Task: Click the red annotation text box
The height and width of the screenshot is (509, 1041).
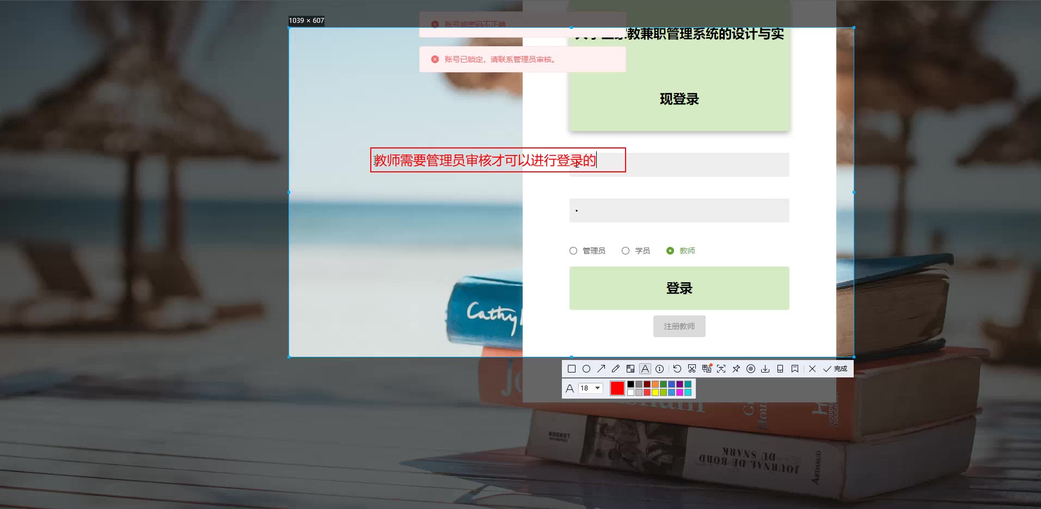Action: point(498,160)
